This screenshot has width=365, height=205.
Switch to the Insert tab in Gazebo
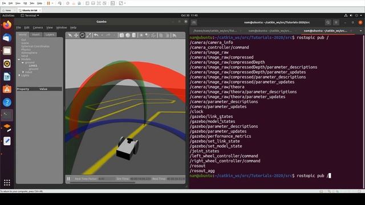35,34
